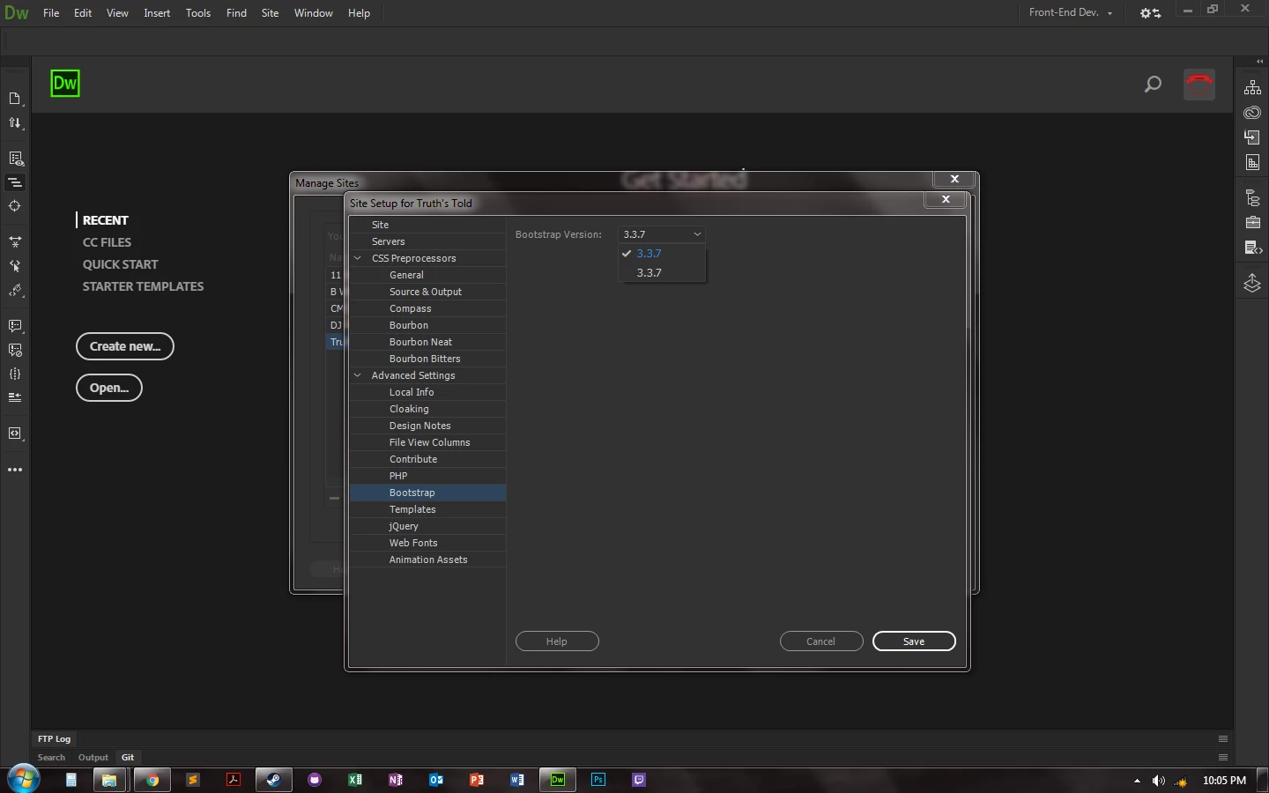Collapse the Advanced Settings category
1269x793 pixels.
[358, 375]
